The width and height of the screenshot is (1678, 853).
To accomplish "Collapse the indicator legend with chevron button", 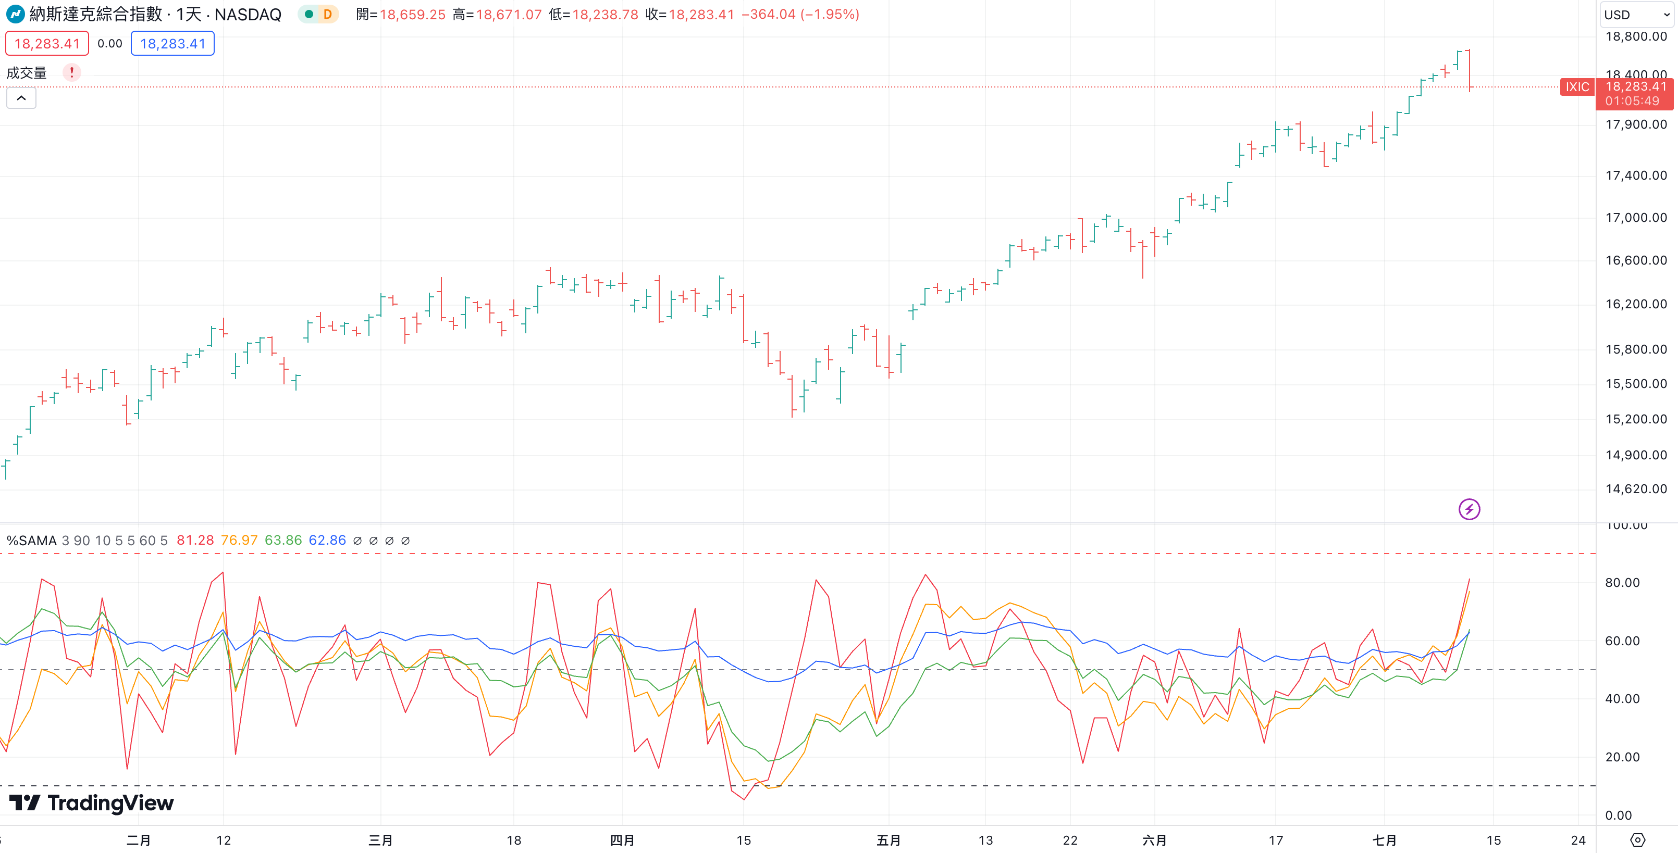I will coord(21,98).
